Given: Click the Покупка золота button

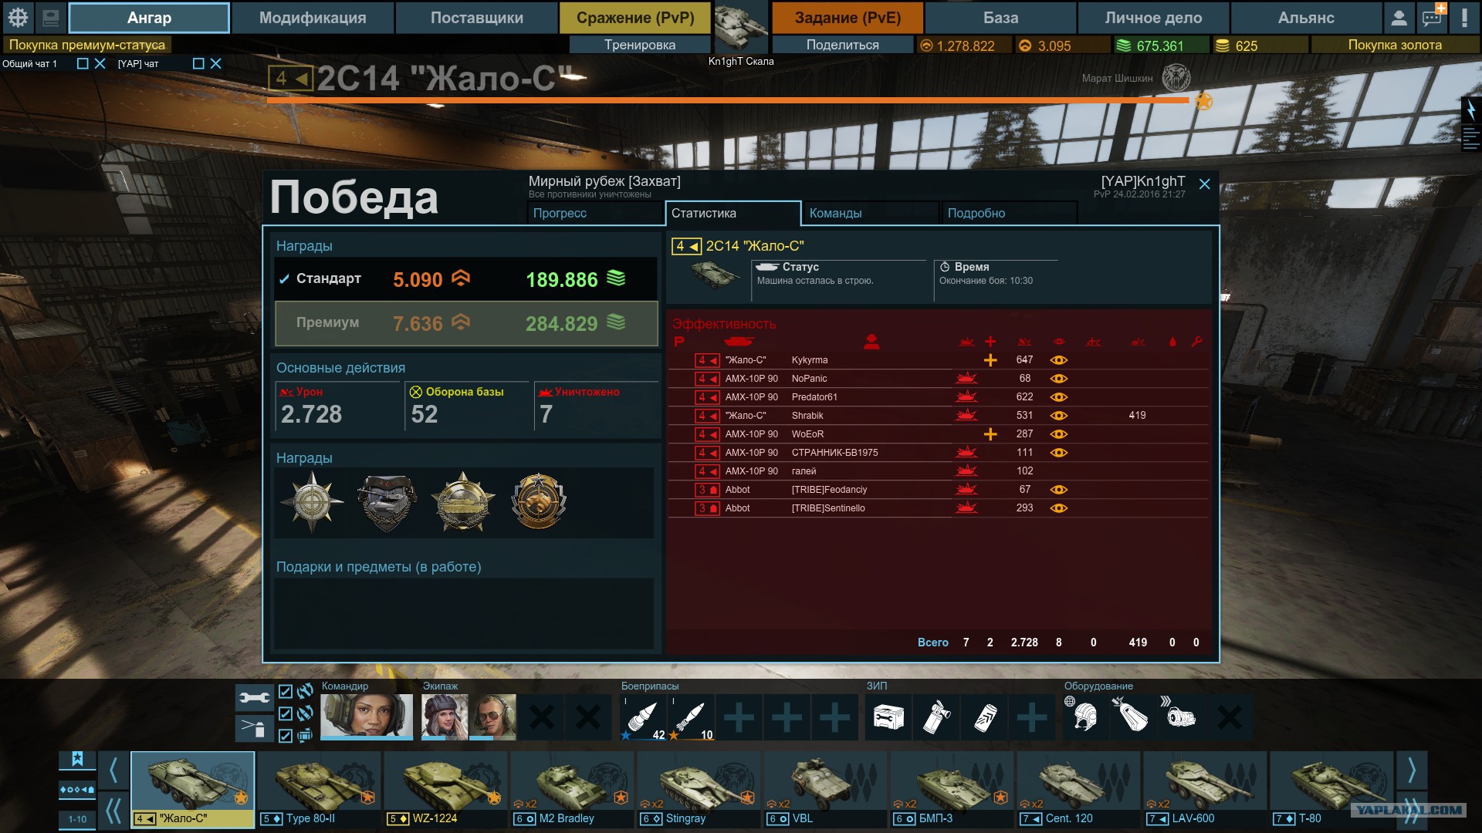Looking at the screenshot, I should [x=1395, y=46].
